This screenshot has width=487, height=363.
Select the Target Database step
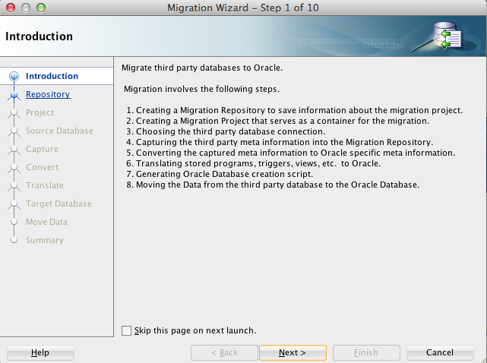point(59,204)
